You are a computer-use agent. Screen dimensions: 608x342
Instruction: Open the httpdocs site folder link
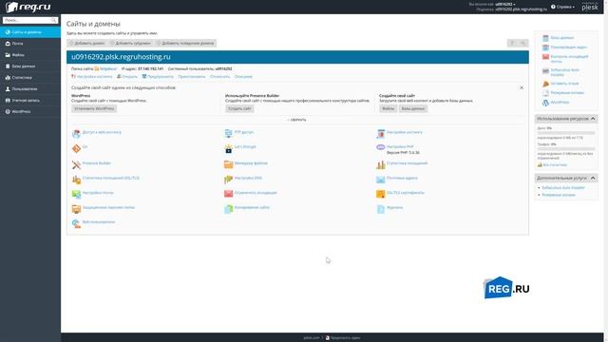click(x=108, y=68)
